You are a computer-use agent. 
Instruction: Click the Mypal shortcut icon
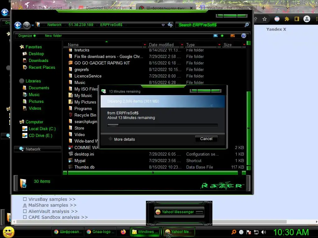coord(70,161)
